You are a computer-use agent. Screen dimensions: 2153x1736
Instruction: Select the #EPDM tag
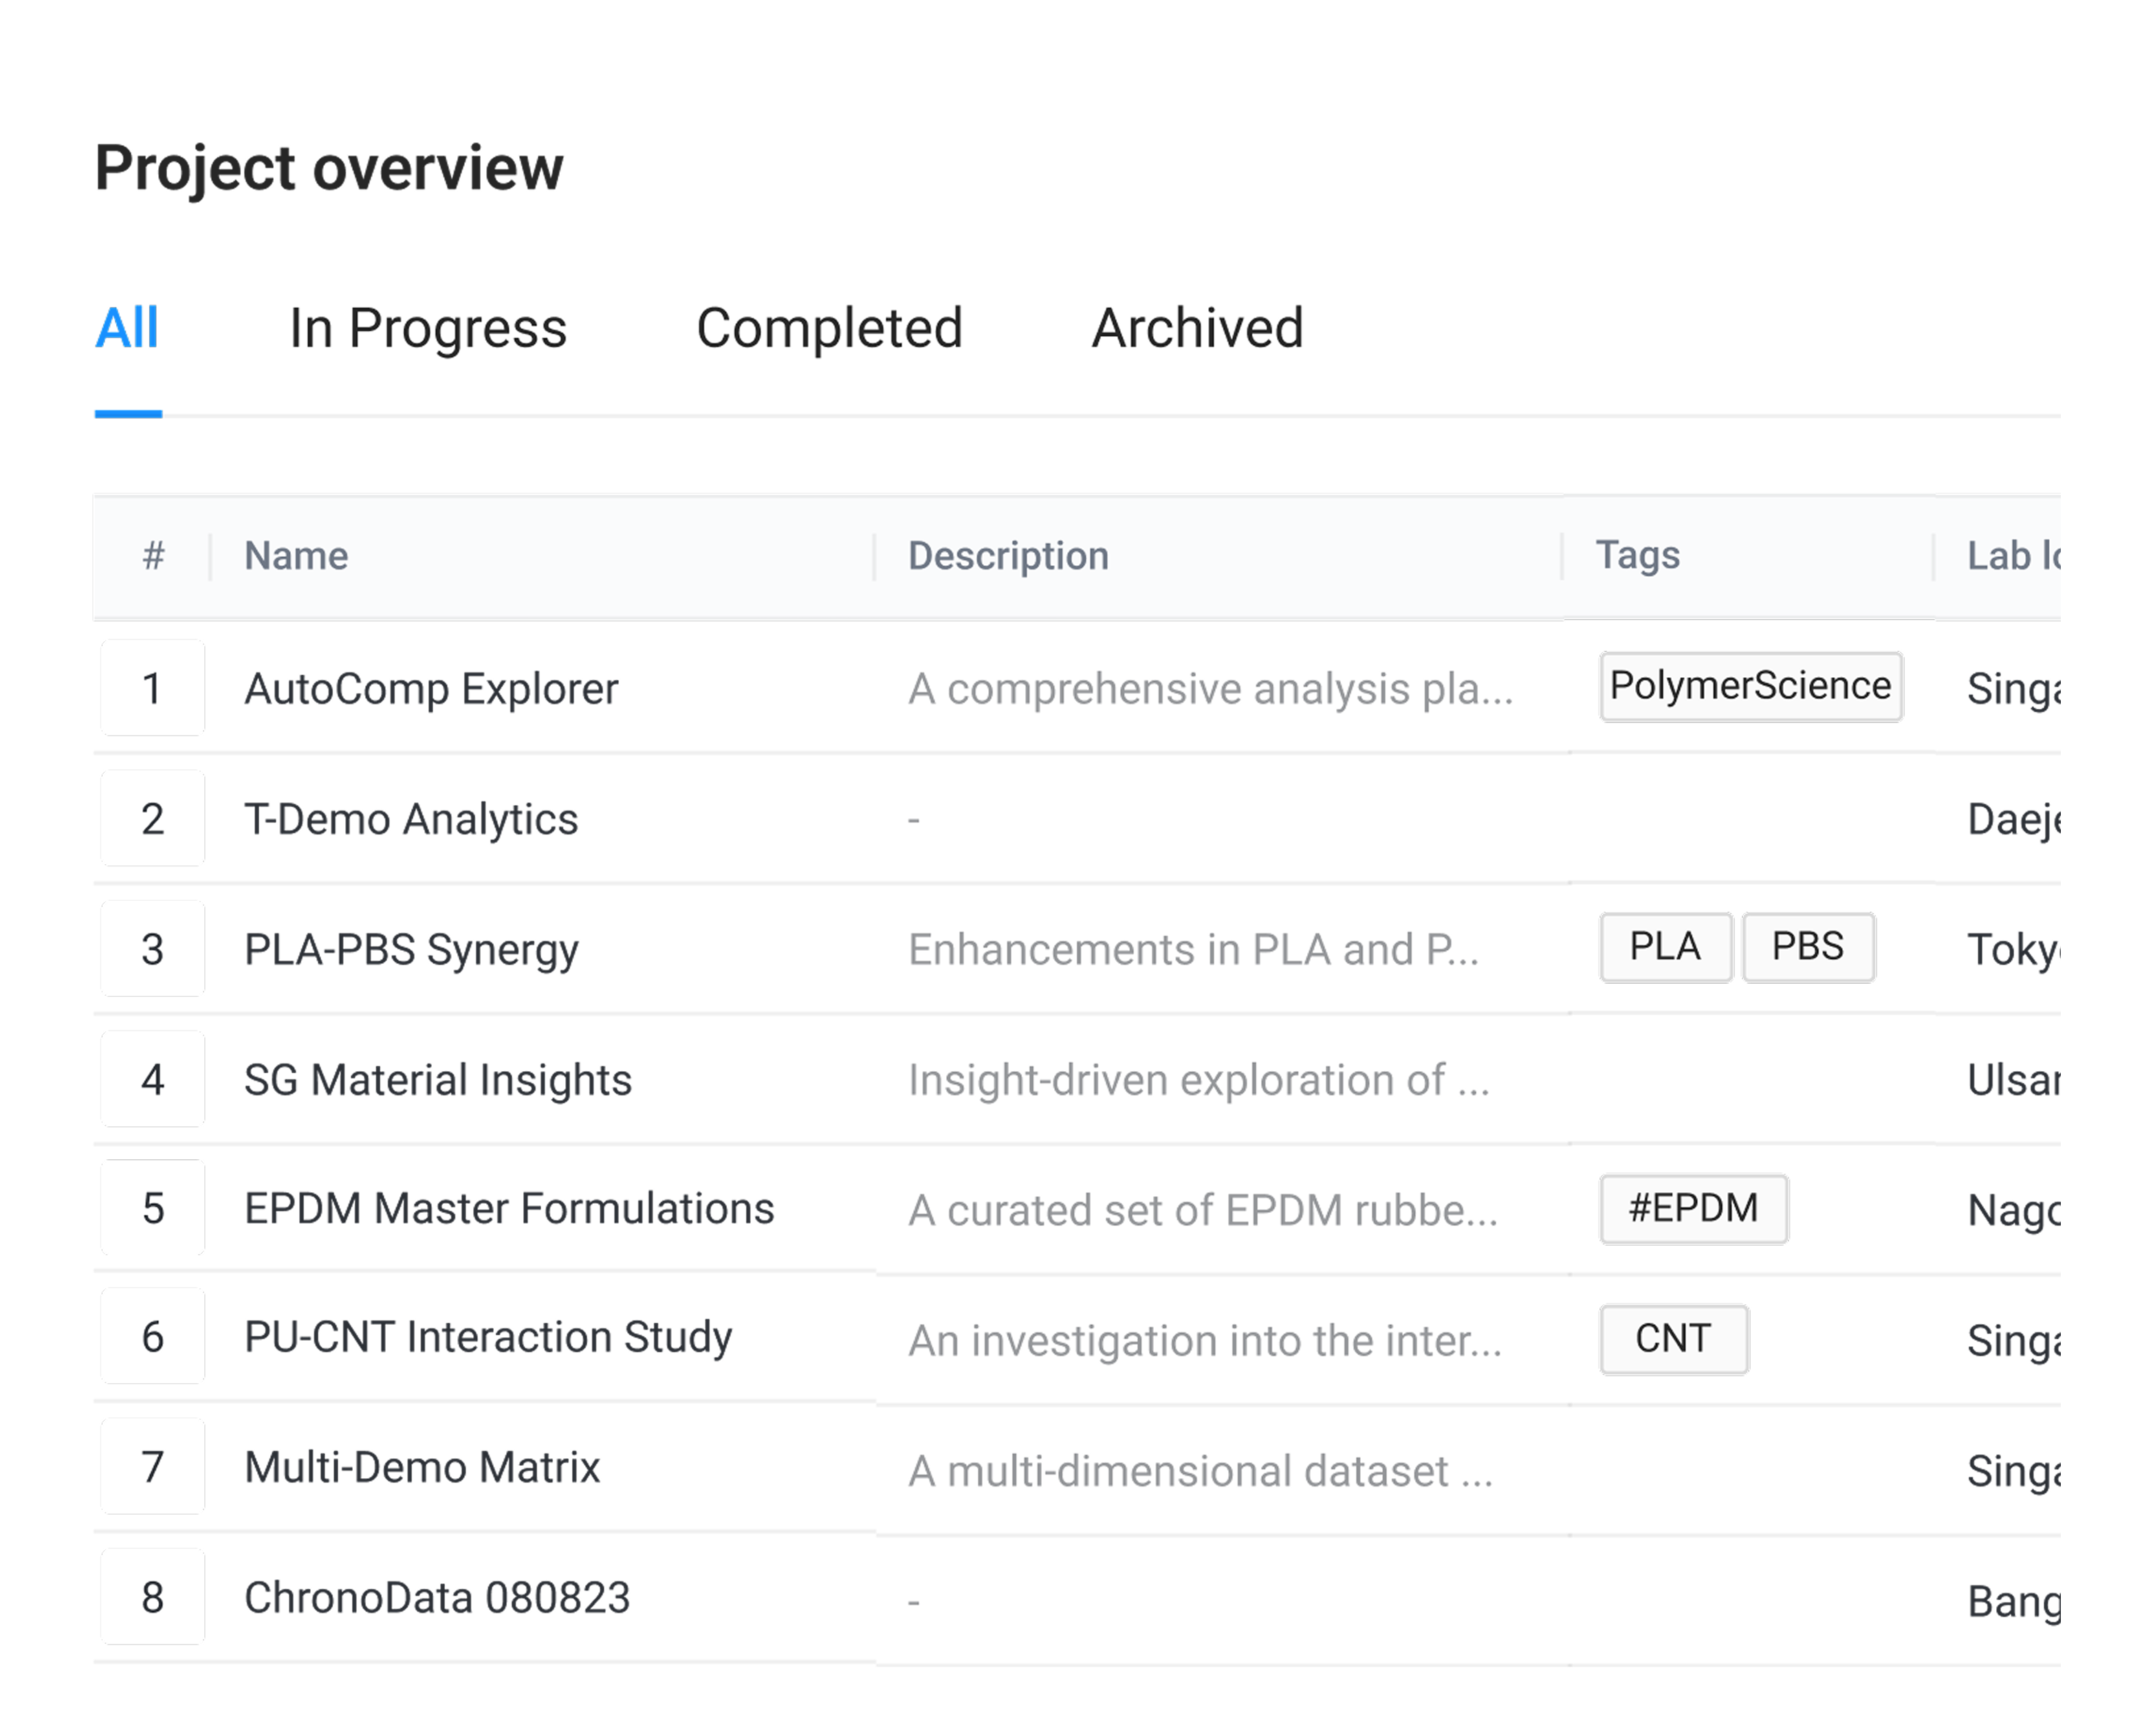[x=1693, y=1209]
